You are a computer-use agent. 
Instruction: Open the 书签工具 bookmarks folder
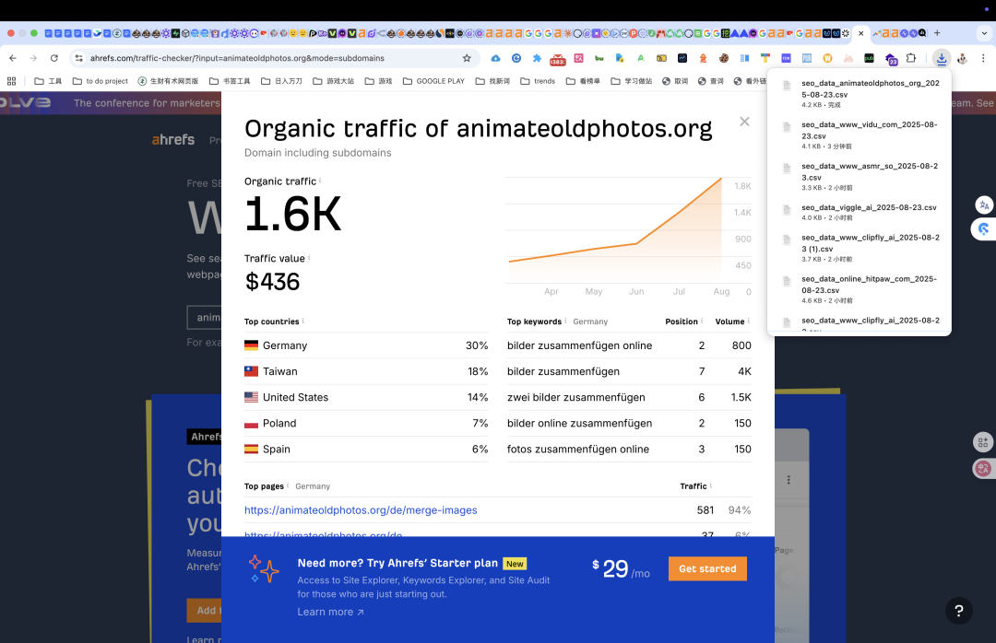tap(230, 81)
